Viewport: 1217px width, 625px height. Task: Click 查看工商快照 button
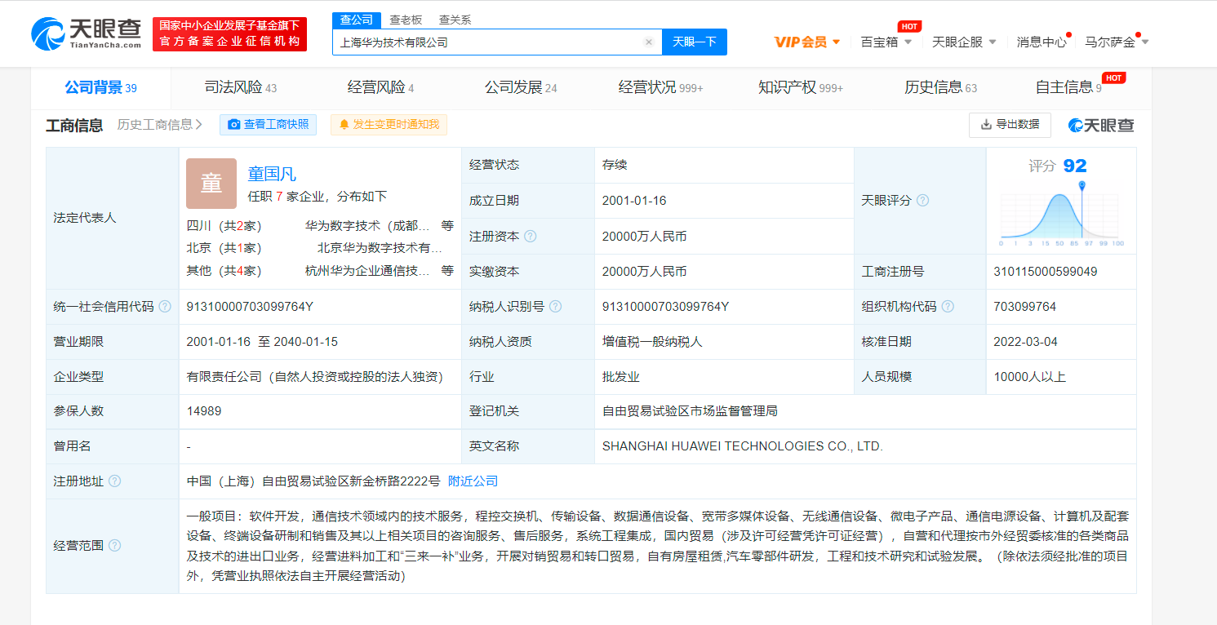268,124
